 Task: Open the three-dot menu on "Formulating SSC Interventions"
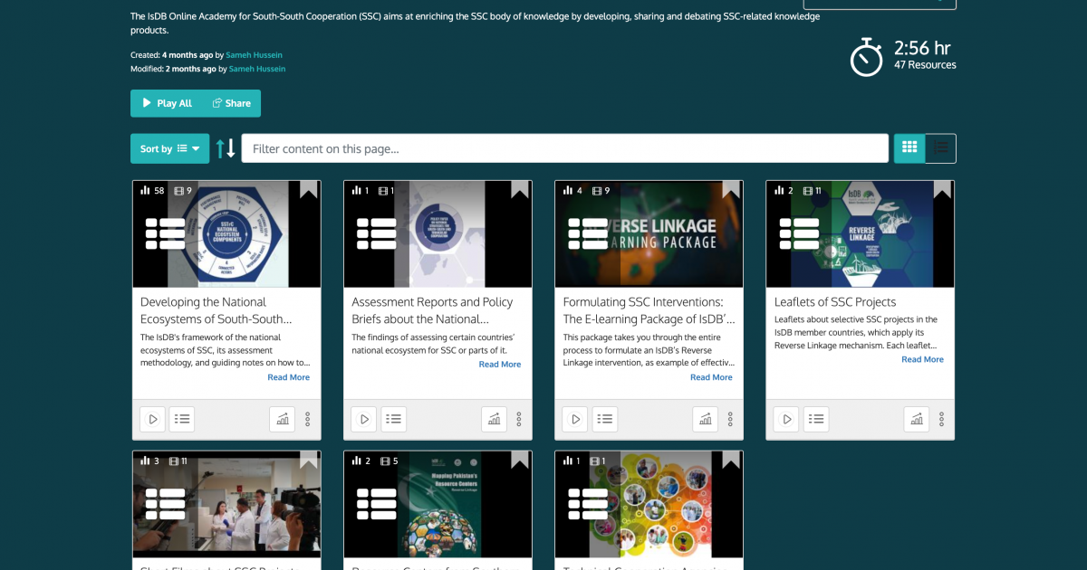coord(730,419)
